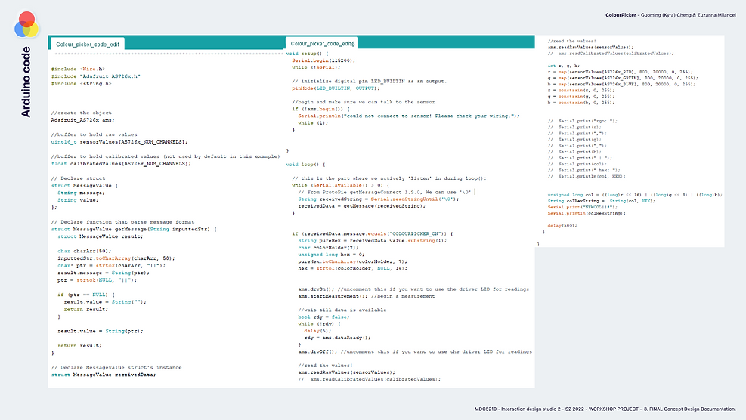Click the line 'uint16_t sensorValues[AS726x_NUM_CHANNELS];'
The width and height of the screenshot is (746, 420).
click(x=119, y=142)
